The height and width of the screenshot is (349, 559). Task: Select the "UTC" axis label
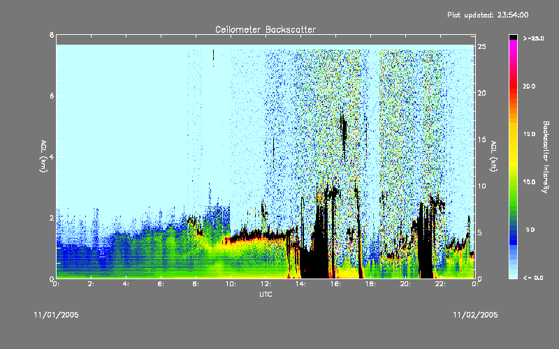(x=266, y=294)
